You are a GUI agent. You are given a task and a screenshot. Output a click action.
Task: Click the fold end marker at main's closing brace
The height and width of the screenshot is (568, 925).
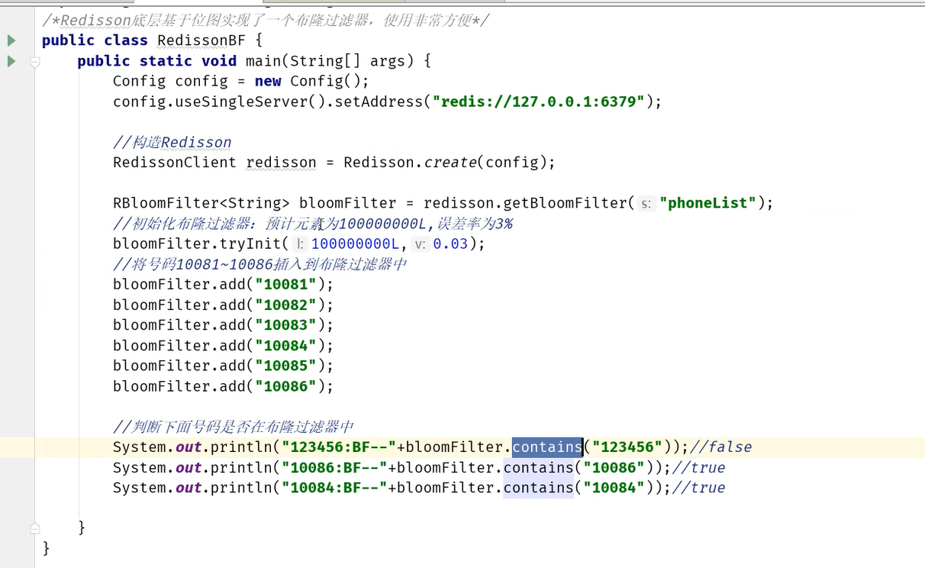pyautogui.click(x=35, y=528)
